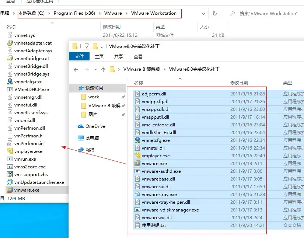Click the search magnifier icon in back window
Screen dimensions: 304x238
(233, 13)
